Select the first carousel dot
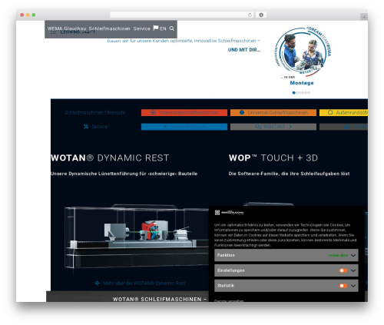Screen dimensions: 384x325 click(293, 93)
